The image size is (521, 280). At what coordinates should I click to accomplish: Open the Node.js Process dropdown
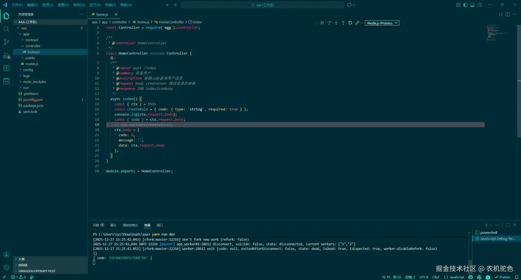(x=382, y=23)
